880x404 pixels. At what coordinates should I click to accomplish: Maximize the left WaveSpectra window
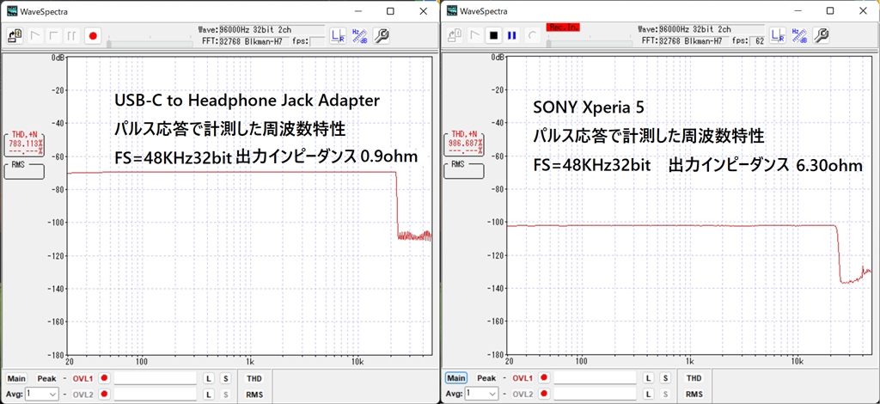(x=390, y=10)
